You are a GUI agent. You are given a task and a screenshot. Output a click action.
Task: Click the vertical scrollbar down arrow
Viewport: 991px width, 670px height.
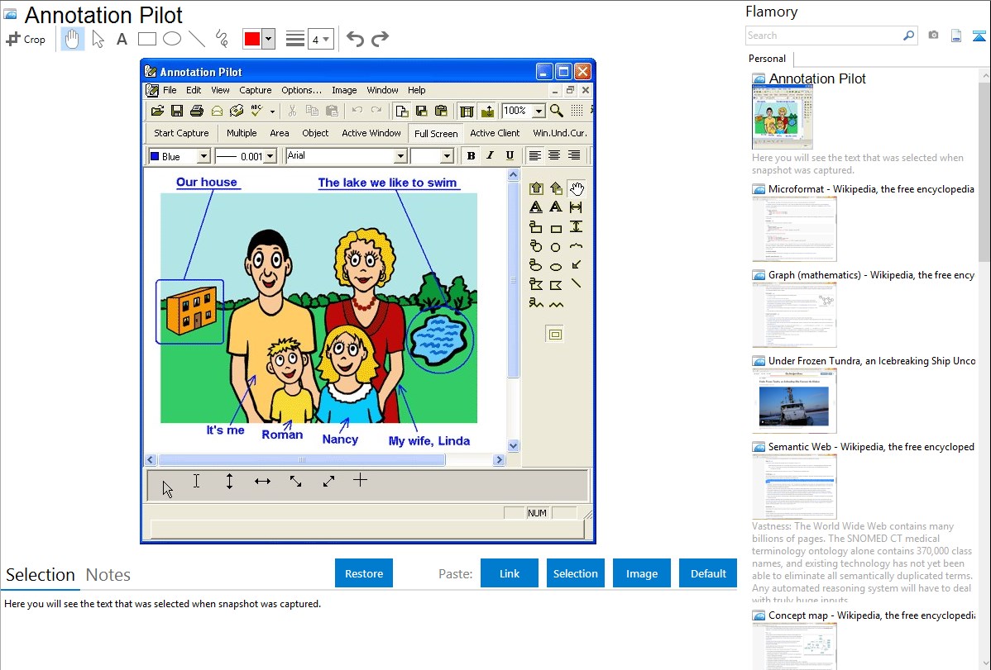click(513, 446)
